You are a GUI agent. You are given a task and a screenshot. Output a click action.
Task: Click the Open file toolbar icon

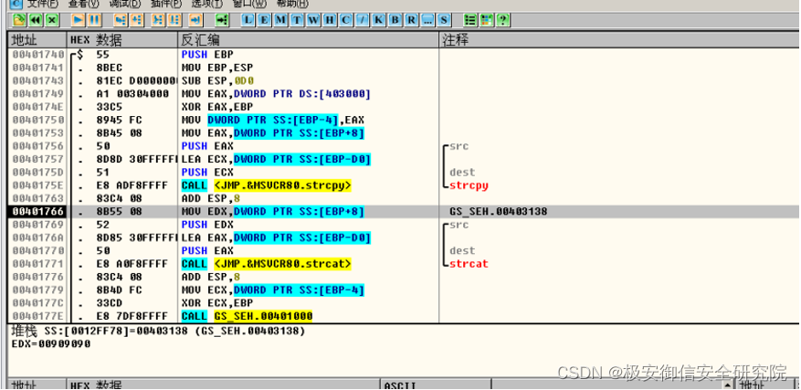coord(19,20)
